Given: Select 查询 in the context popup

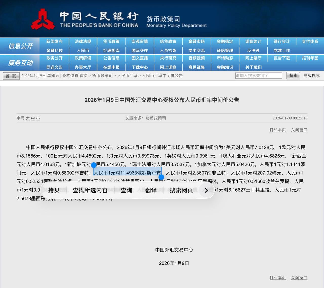Looking at the screenshot, I should (126, 190).
